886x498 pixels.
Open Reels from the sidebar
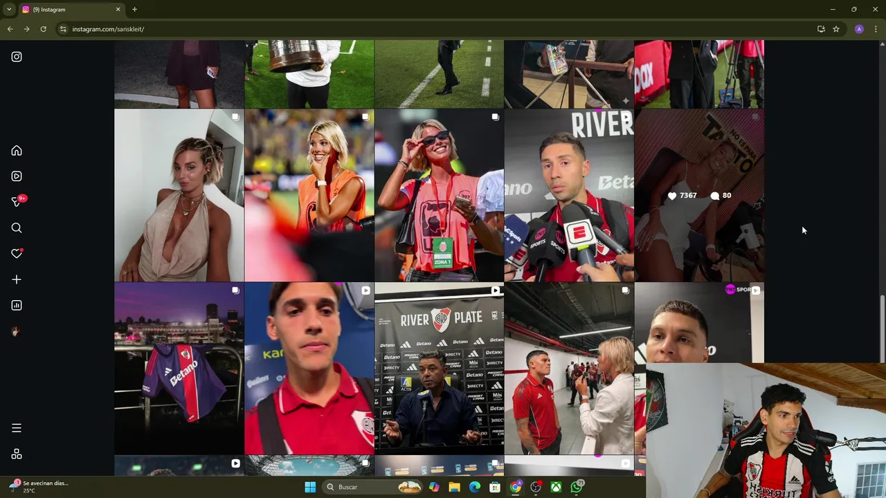[17, 176]
